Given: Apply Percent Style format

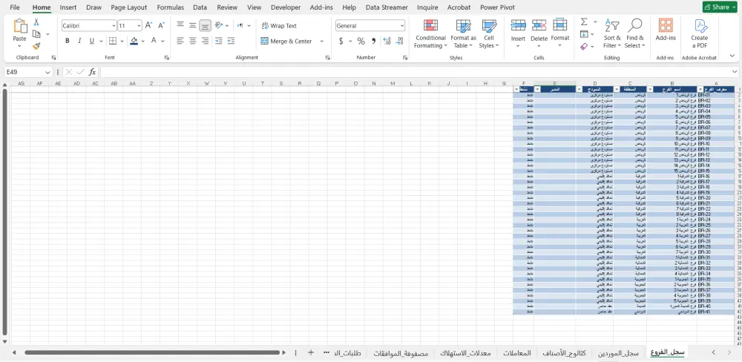Looking at the screenshot, I should coord(361,41).
